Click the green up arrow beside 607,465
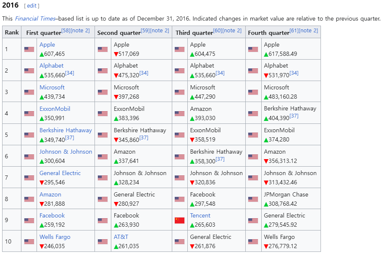Screen dimensions: 381x254 click(42, 54)
